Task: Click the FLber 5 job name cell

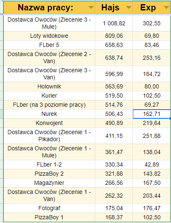Action: click(49, 45)
